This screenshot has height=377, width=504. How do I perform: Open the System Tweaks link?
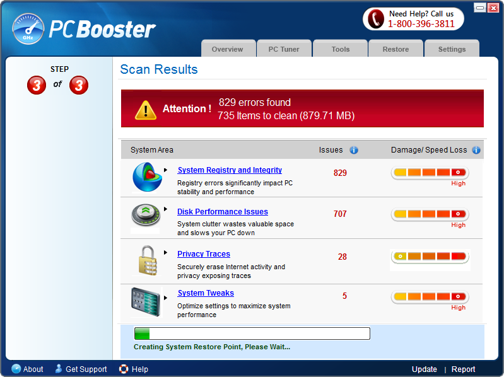206,293
